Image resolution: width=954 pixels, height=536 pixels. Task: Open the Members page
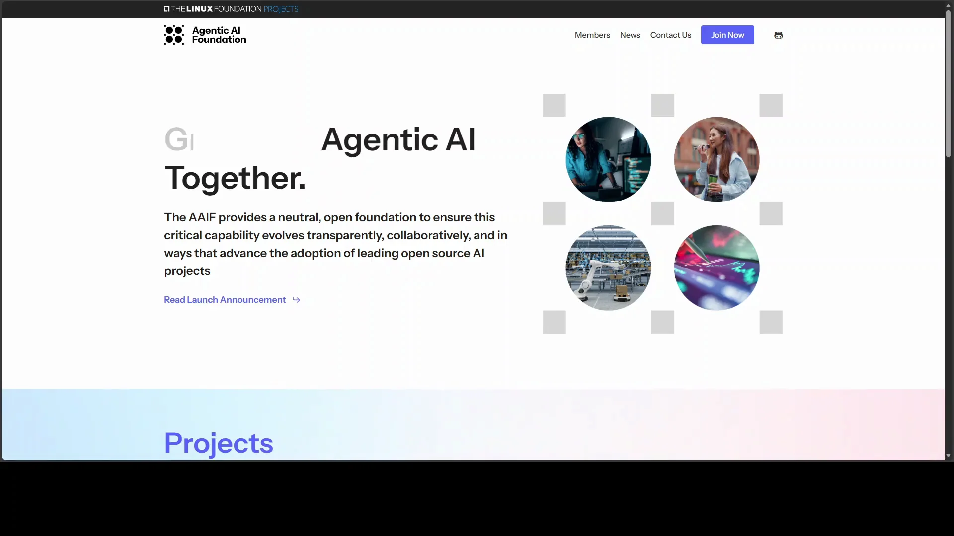(x=592, y=35)
